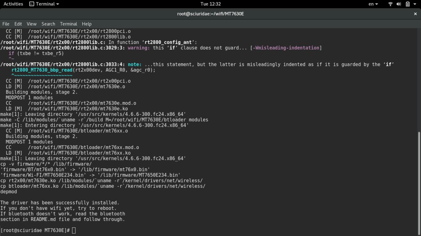Click the Terminal app icon in top bar

click(32, 4)
